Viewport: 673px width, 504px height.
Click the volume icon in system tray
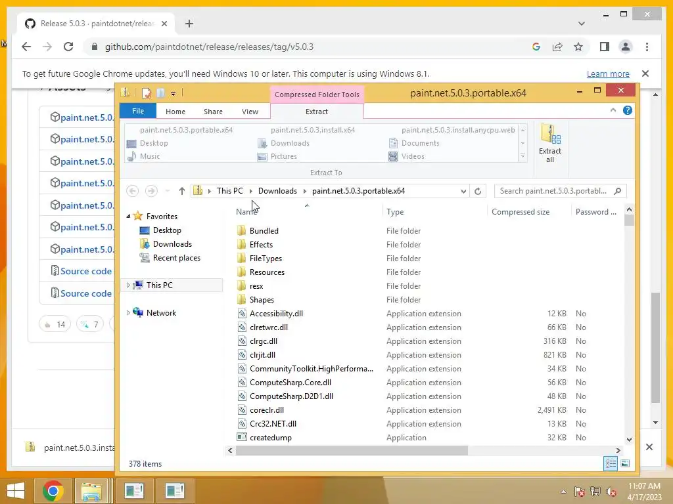[x=611, y=492]
